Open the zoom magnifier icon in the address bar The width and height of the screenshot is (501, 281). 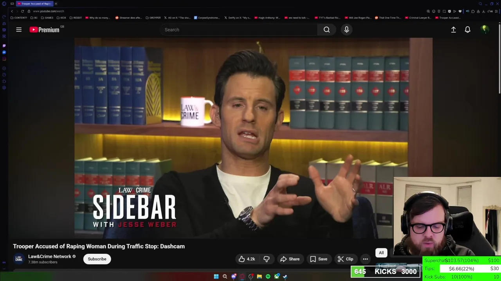pyautogui.click(x=428, y=11)
